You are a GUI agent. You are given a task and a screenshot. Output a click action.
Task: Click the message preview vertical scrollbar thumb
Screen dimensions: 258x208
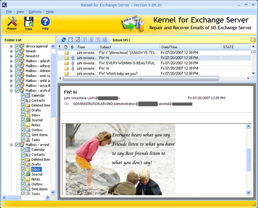click(x=248, y=159)
